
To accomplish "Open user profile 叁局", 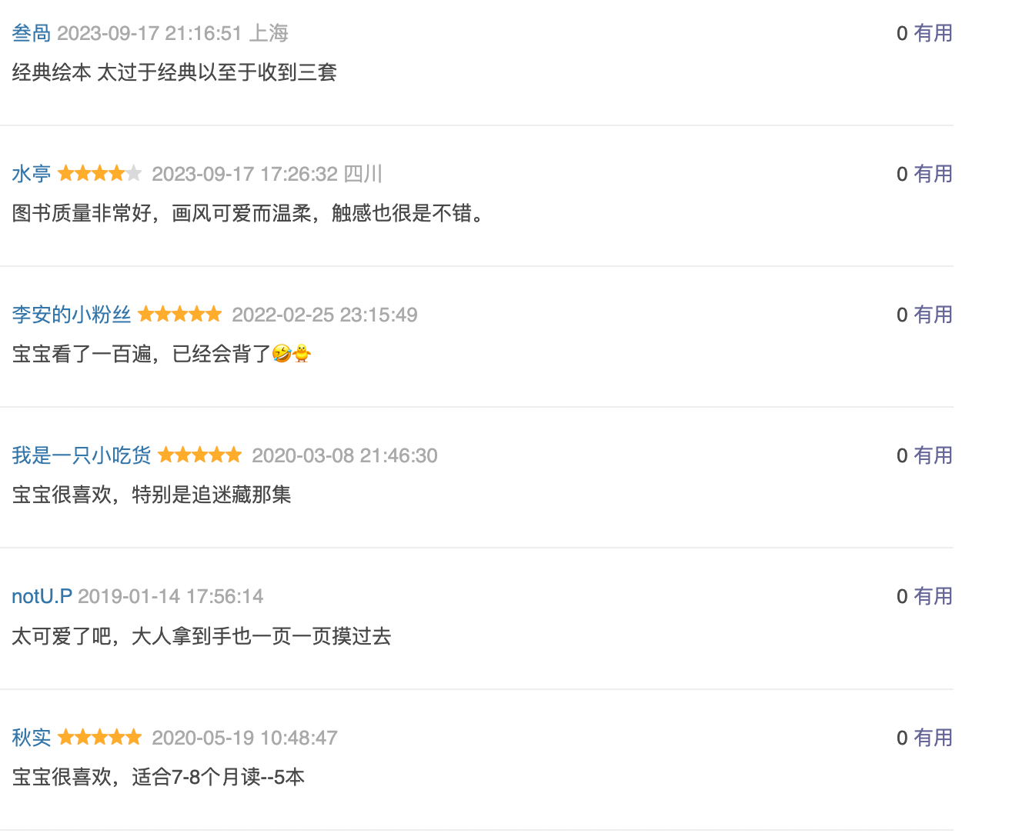I will (x=32, y=33).
